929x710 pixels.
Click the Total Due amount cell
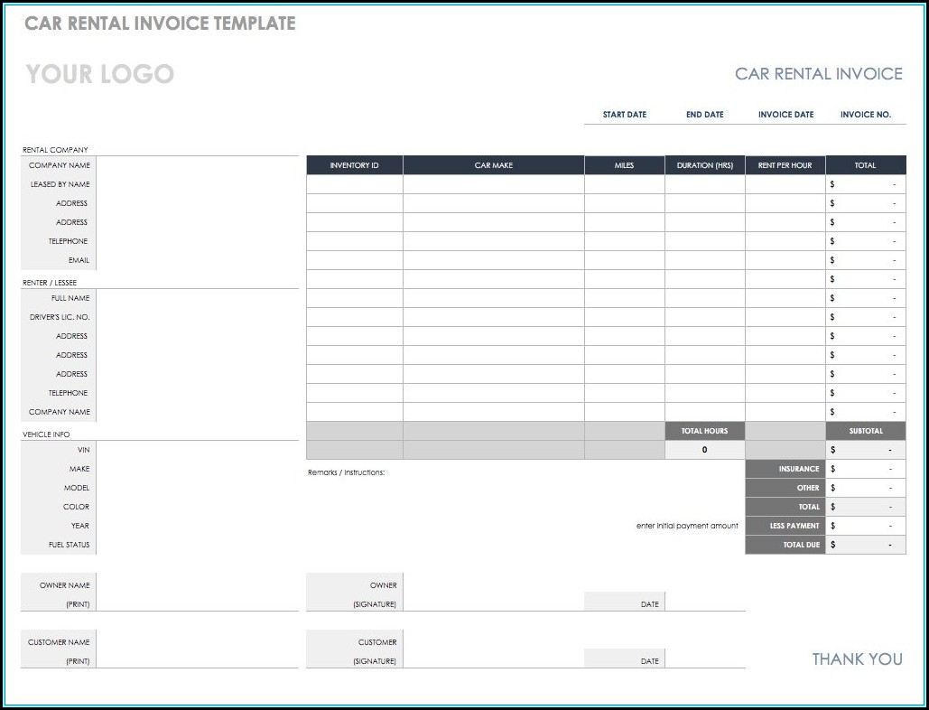tap(865, 545)
